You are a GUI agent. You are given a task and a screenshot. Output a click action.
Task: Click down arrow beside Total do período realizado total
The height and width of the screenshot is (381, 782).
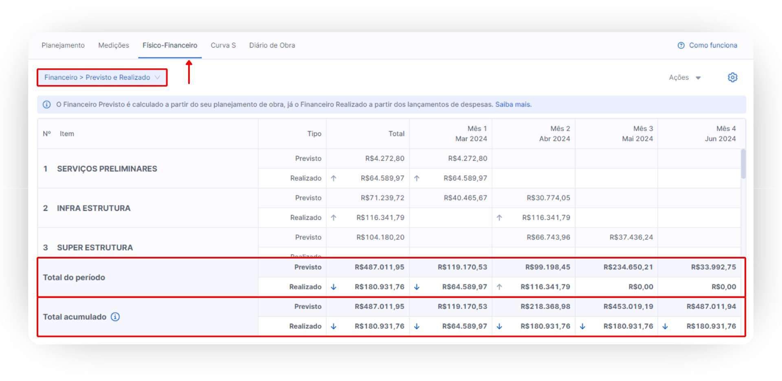tap(334, 287)
